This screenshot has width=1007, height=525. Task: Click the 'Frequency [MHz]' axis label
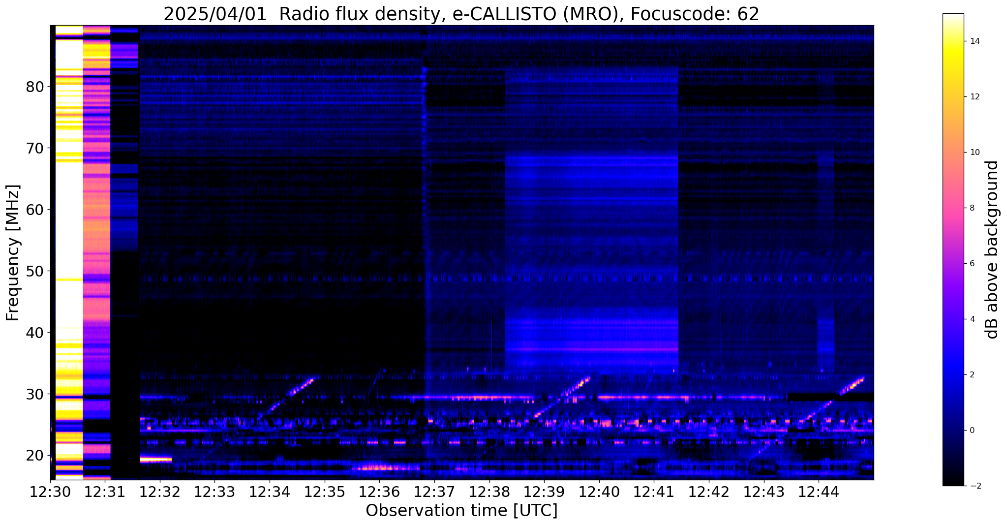point(13,253)
